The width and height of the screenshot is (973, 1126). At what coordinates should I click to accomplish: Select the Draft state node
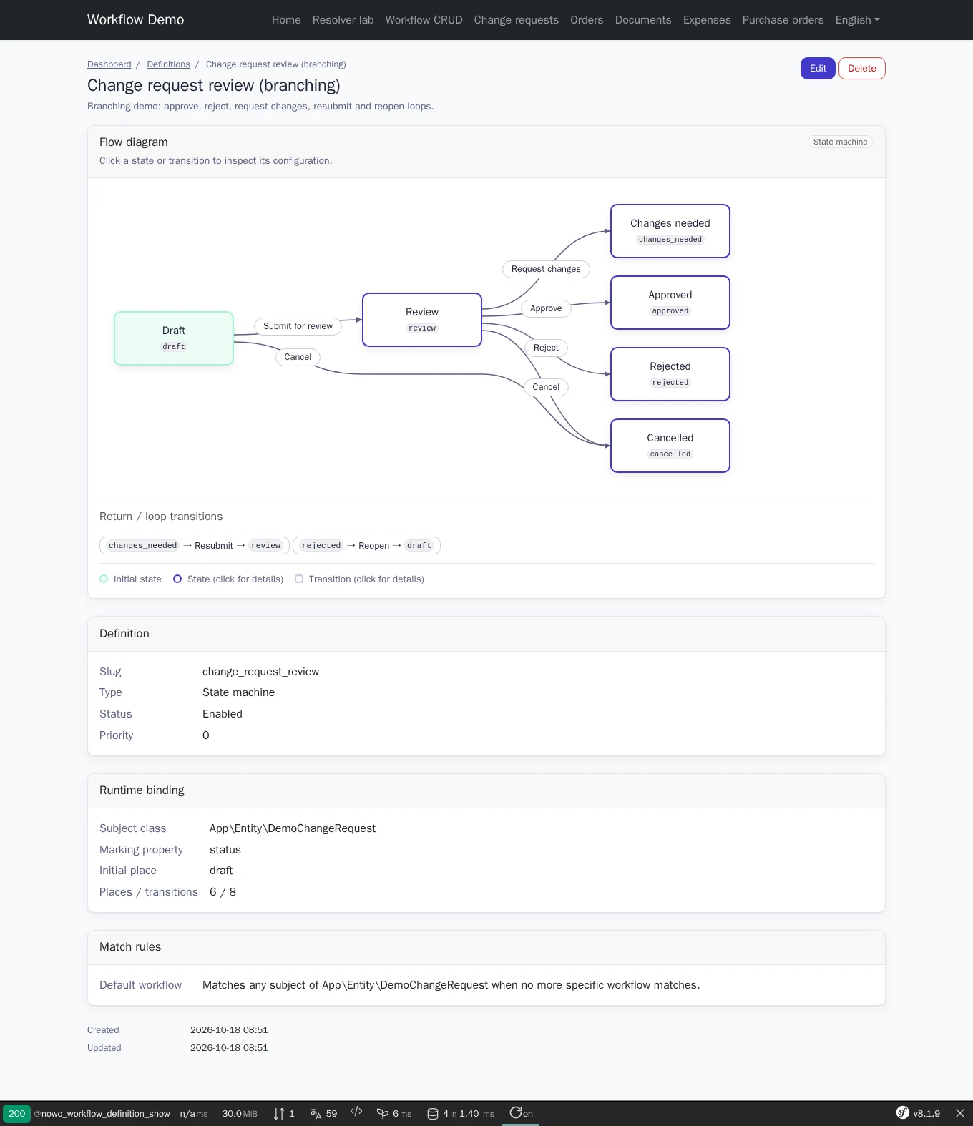click(174, 338)
